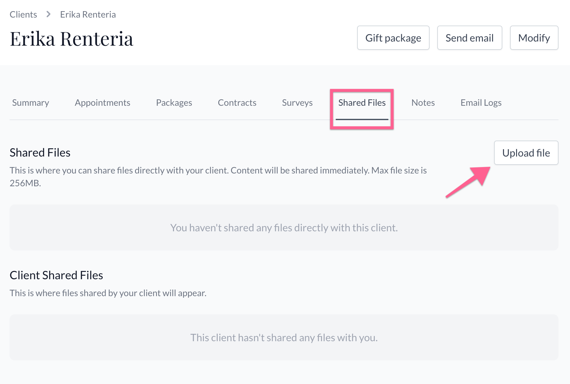Click the Shared Files section heading

click(40, 153)
